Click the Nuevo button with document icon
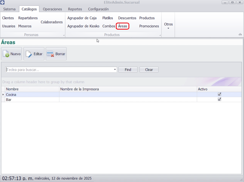The image size is (244, 182). click(x=12, y=54)
